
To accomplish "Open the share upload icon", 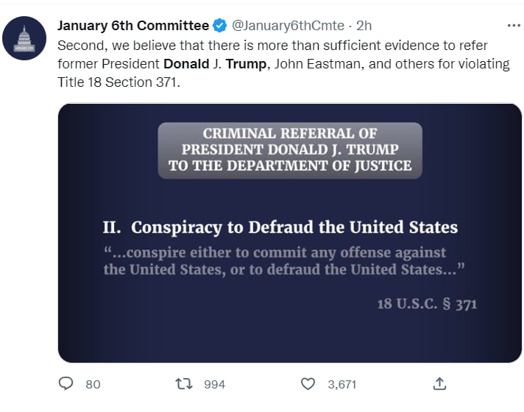I will [439, 383].
